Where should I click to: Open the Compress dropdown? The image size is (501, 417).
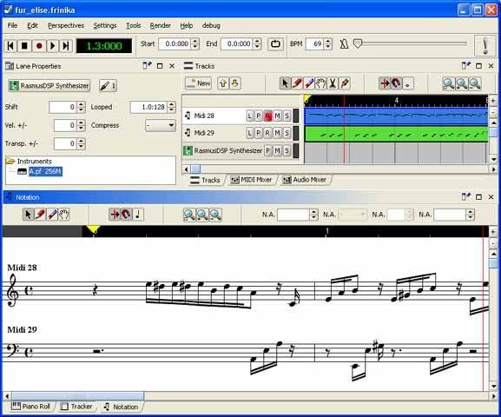point(161,125)
